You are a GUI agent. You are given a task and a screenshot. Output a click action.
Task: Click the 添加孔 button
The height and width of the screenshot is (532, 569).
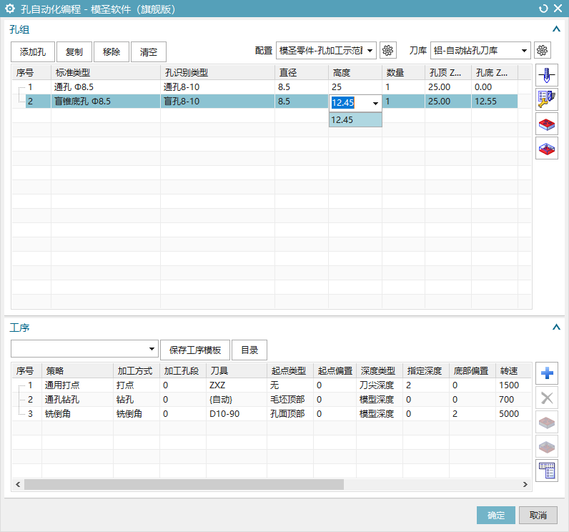click(33, 52)
